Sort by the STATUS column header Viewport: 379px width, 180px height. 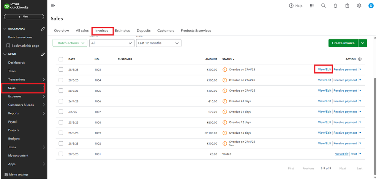pyautogui.click(x=228, y=59)
